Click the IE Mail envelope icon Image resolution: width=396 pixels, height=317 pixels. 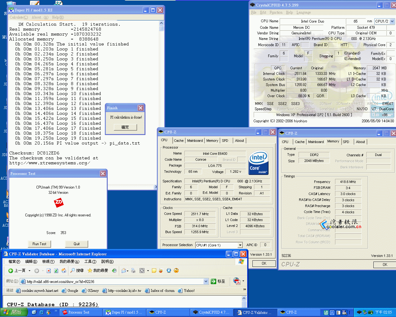pyautogui.click(x=124, y=271)
